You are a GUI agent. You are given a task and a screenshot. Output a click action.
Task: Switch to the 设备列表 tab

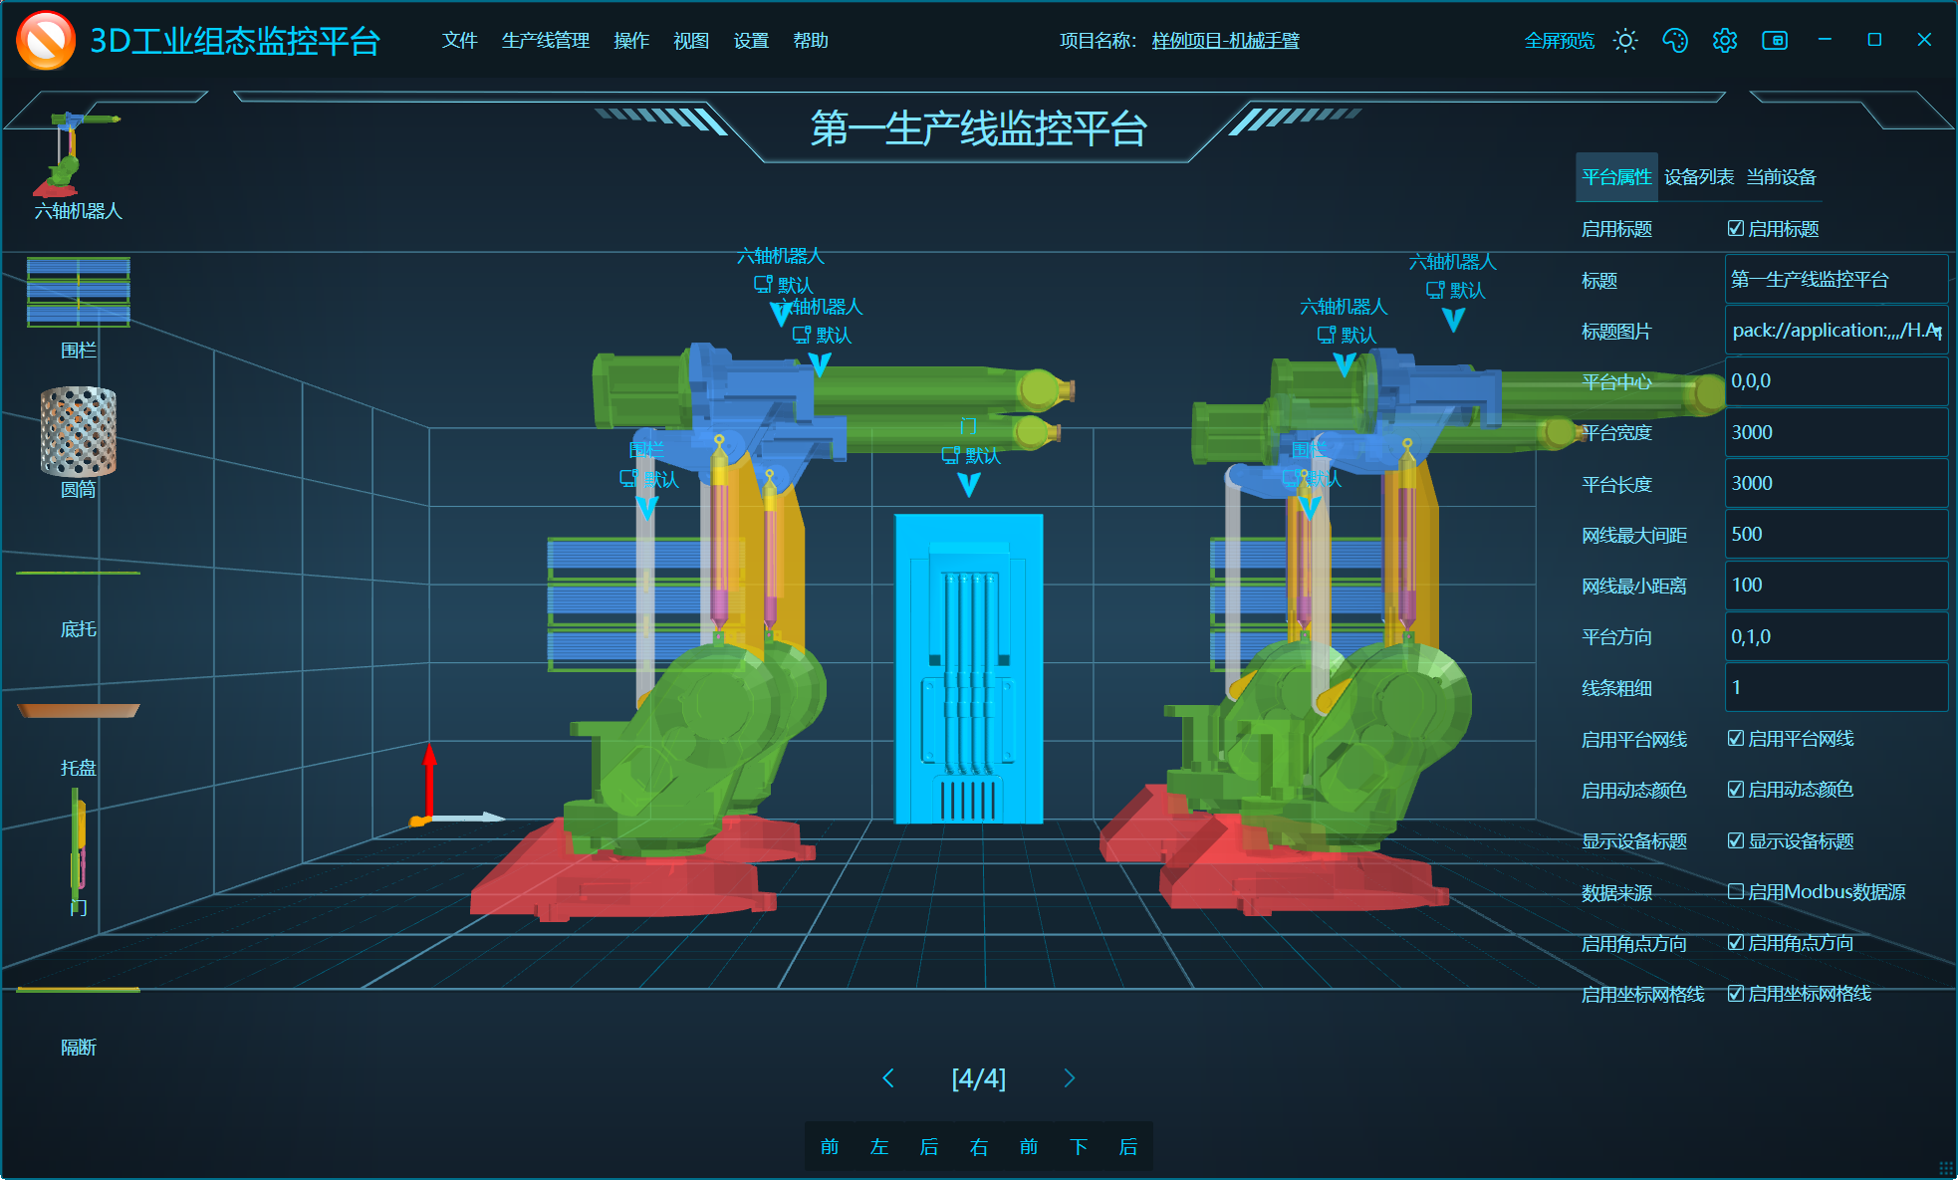coord(1699,177)
